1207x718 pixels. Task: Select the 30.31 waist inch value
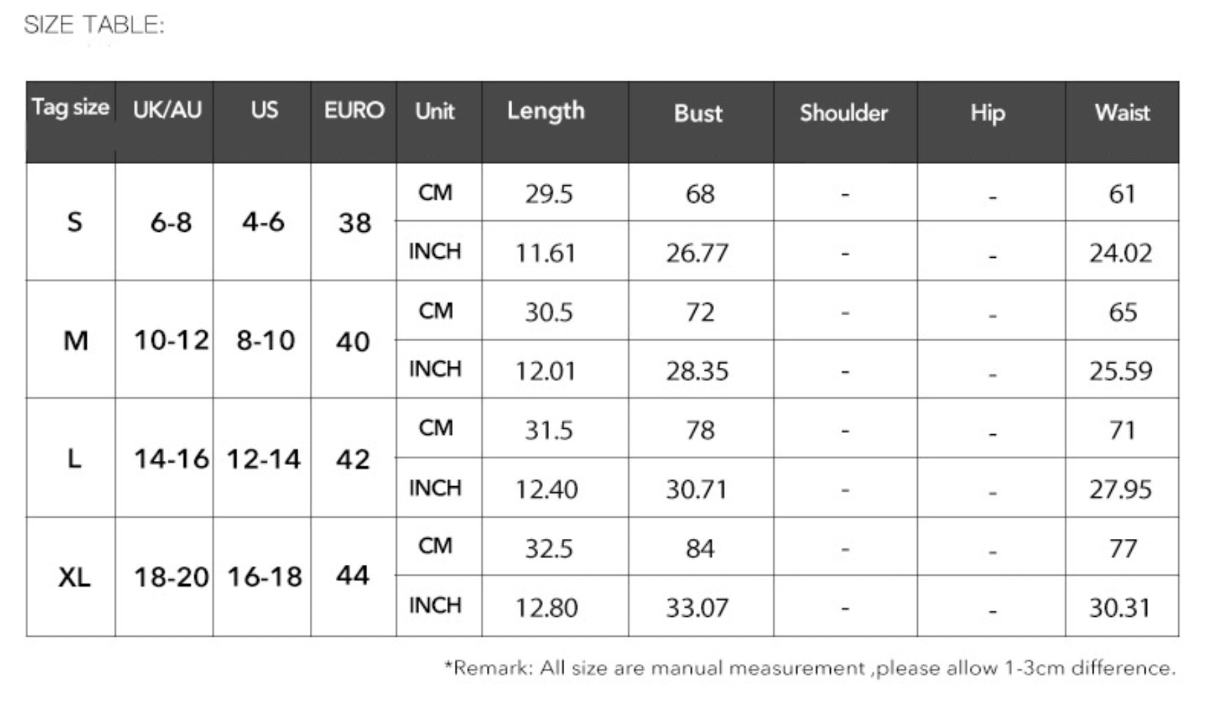tap(1120, 608)
